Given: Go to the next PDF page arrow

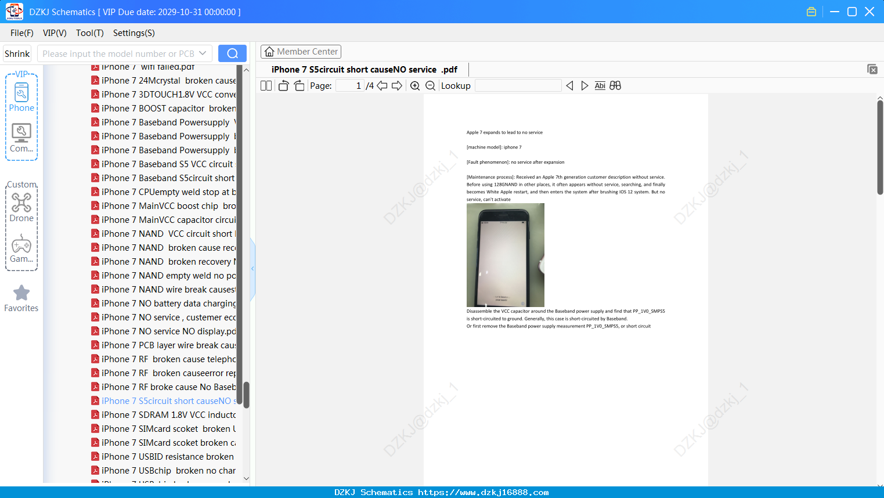Looking at the screenshot, I should click(x=397, y=86).
